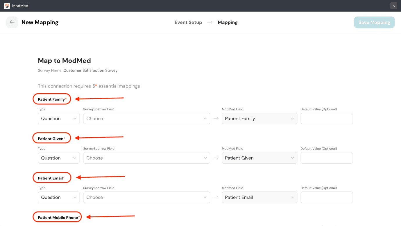
Task: Expand the Patient Email ModMed Field dropdown
Action: click(259, 197)
